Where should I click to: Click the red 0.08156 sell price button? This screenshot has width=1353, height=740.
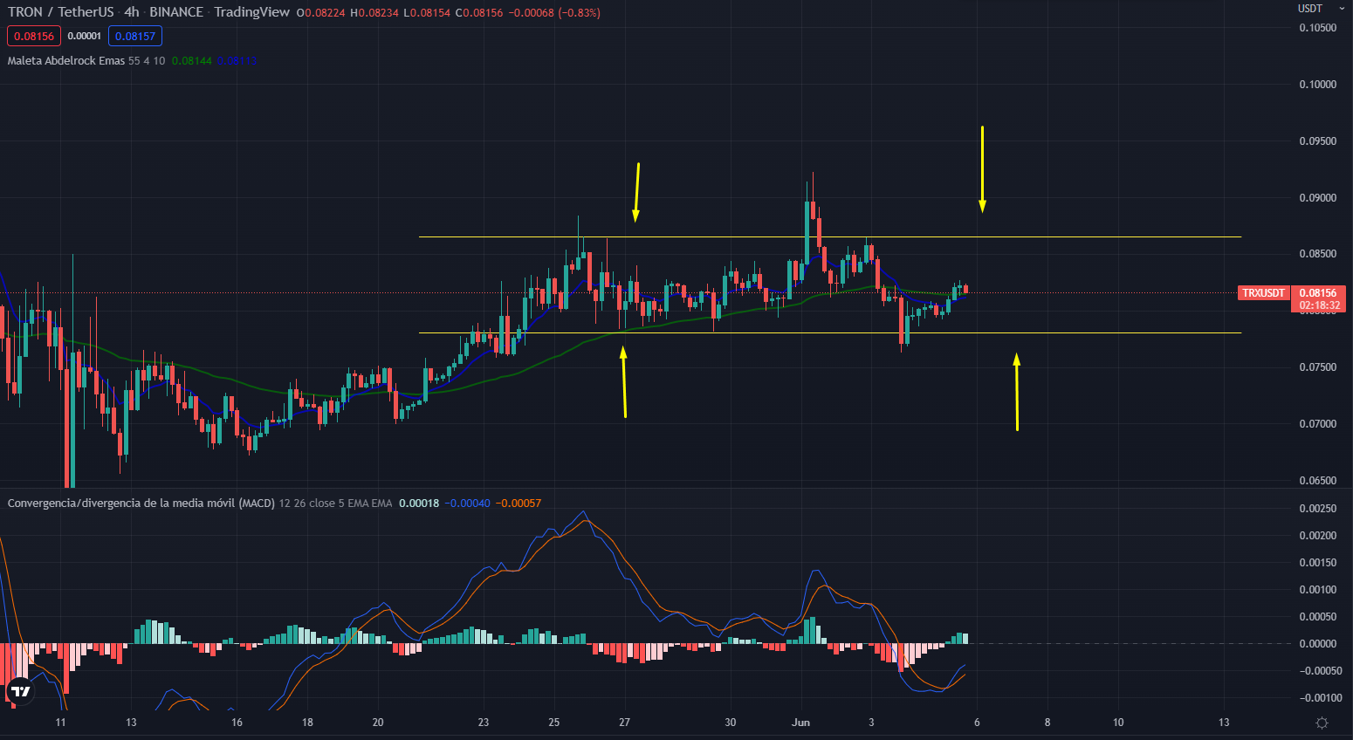click(x=34, y=36)
